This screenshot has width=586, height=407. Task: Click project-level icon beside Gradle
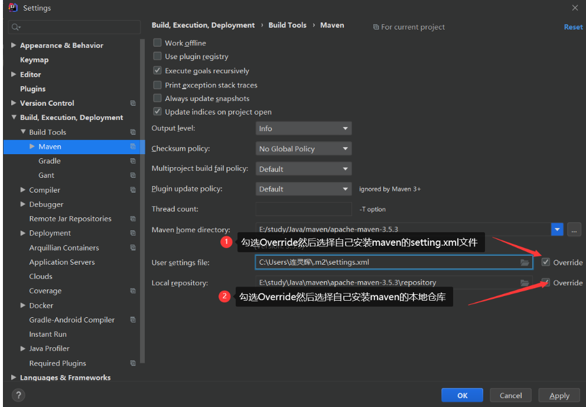pos(133,161)
